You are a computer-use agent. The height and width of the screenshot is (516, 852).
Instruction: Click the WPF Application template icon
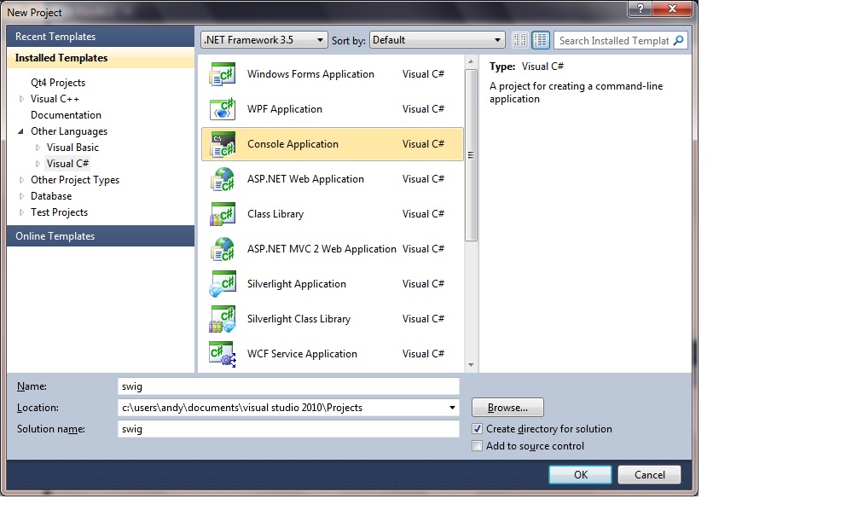pyautogui.click(x=223, y=109)
